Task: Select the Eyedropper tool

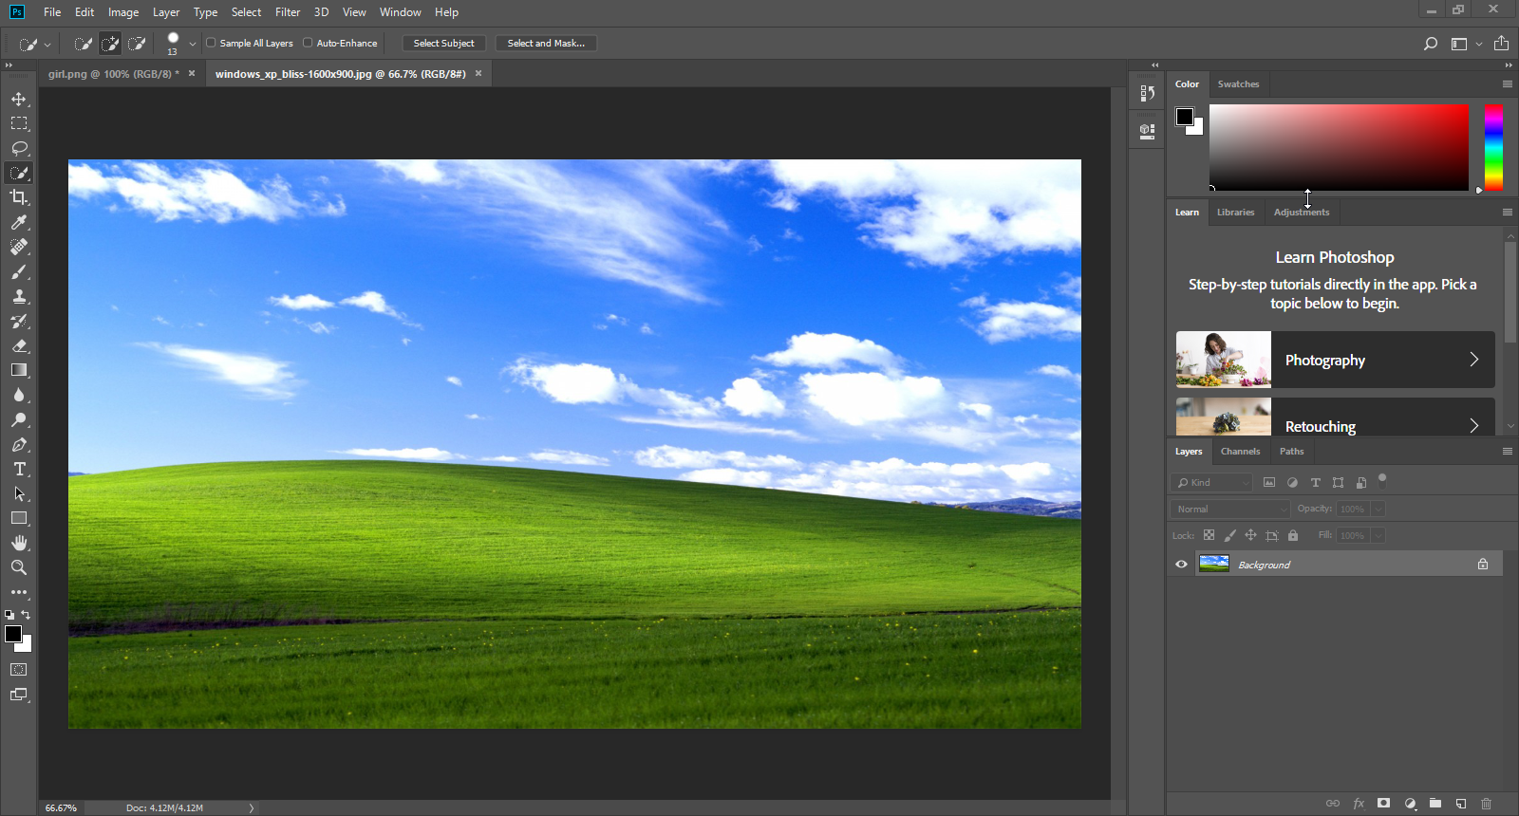Action: pyautogui.click(x=19, y=222)
